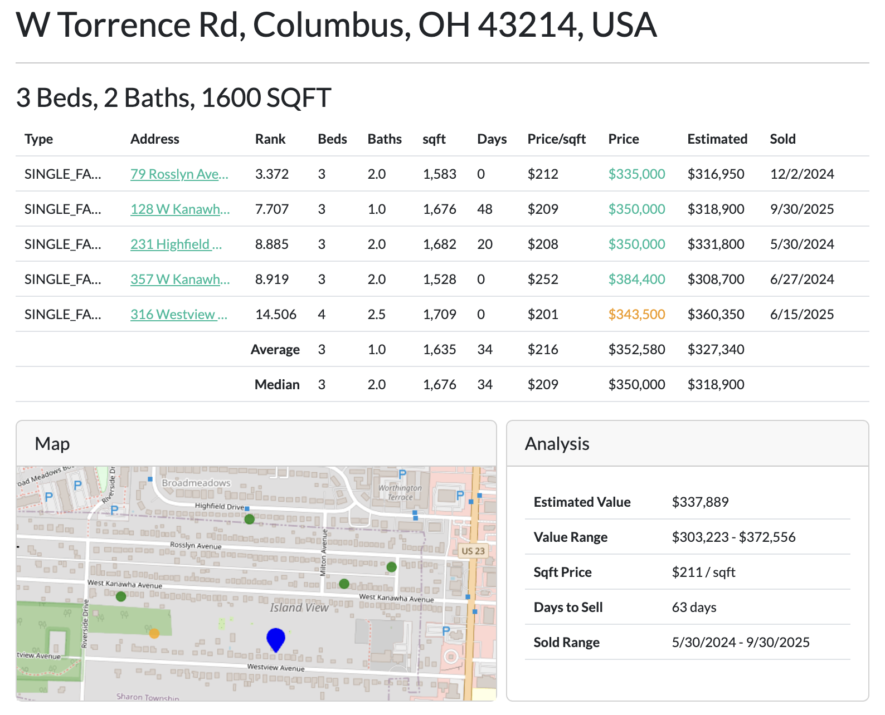Click the Value Range $303,223 - $372,556

pyautogui.click(x=733, y=537)
